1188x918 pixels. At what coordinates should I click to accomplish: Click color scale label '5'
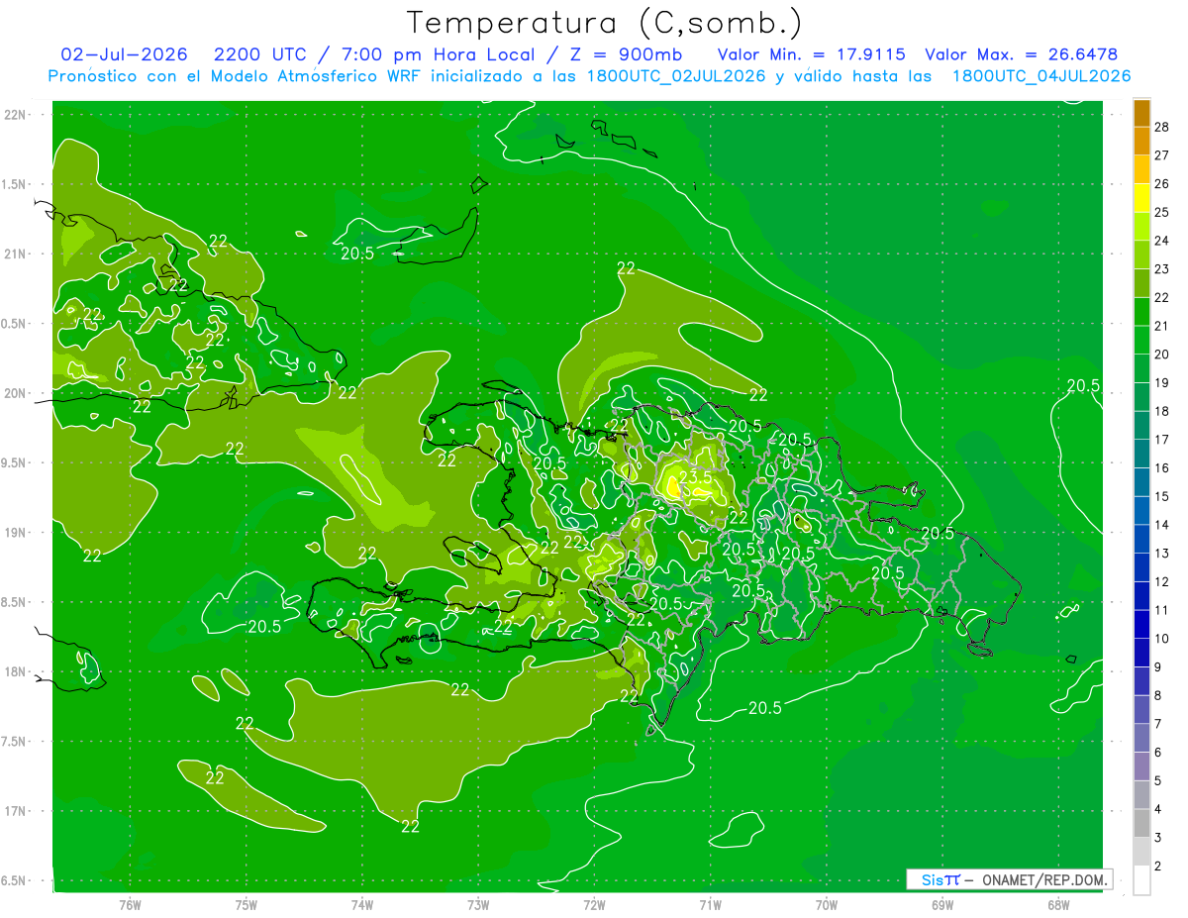[1158, 780]
